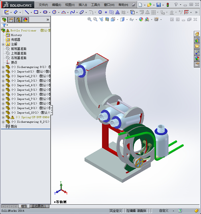This screenshot has height=214, width=201.
Task: Open the 视图(V) menu
Action: point(70,5)
